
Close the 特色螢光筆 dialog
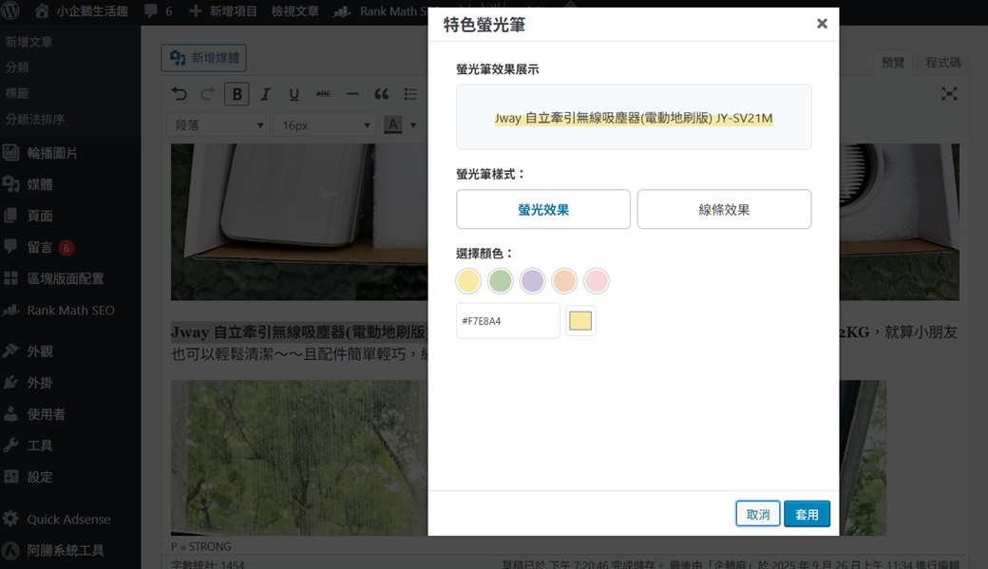pyautogui.click(x=822, y=24)
